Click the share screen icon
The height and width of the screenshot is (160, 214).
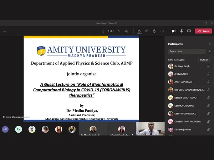189,31
